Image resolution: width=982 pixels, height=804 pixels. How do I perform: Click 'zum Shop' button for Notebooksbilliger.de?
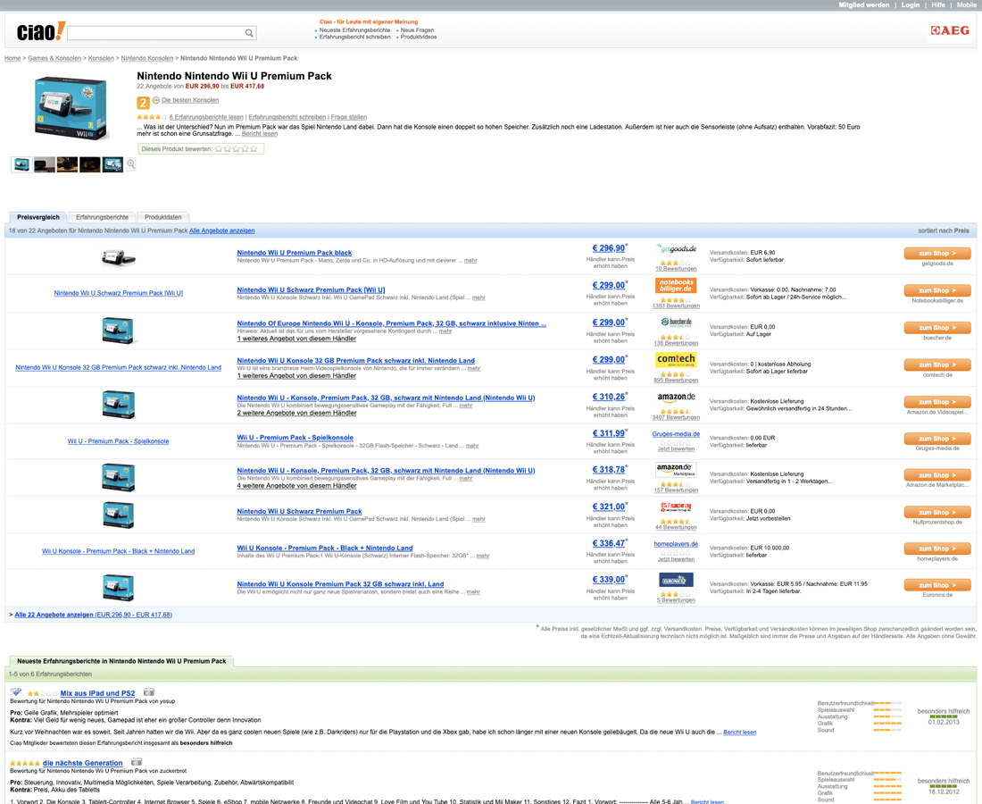[x=936, y=290]
